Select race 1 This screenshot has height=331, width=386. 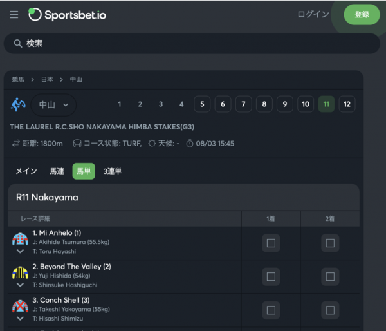120,104
